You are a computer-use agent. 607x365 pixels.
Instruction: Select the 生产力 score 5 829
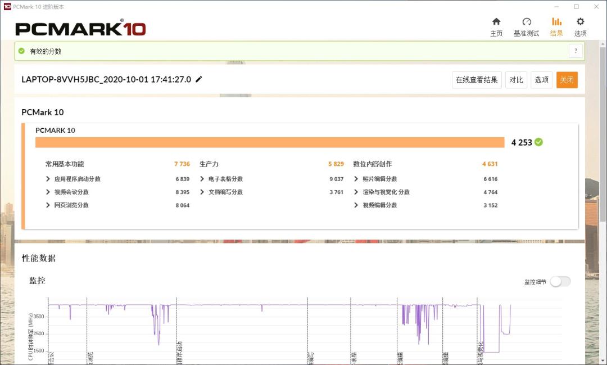[x=336, y=164]
